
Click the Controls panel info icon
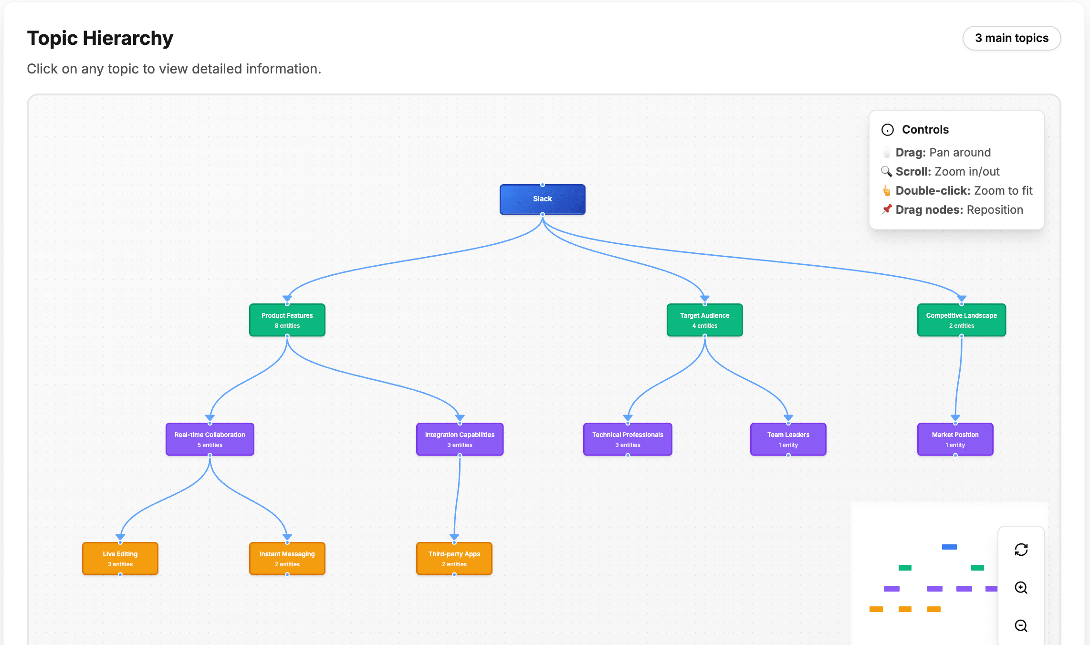click(x=887, y=129)
